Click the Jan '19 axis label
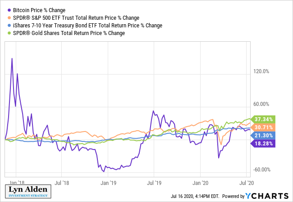Viewport: 293px width, 202px height. [x=108, y=183]
